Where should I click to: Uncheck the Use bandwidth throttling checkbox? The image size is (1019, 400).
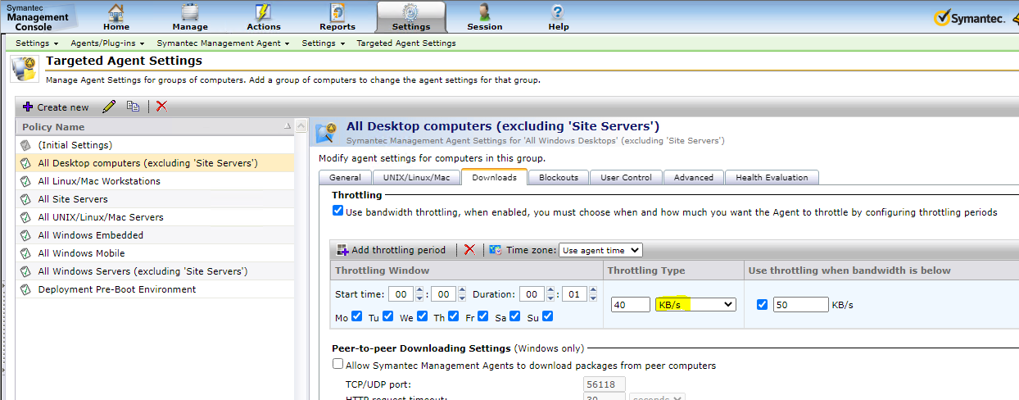coord(338,211)
